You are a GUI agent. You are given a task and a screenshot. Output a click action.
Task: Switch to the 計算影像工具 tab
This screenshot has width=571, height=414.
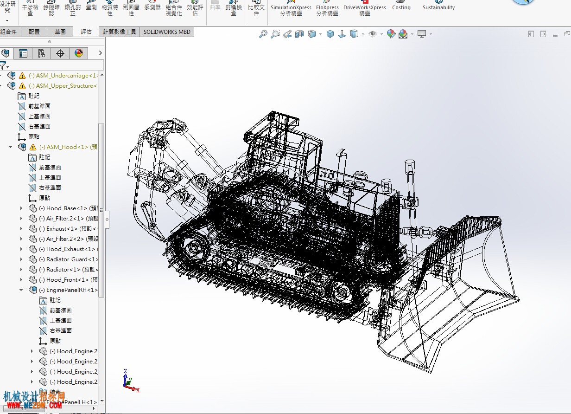(120, 32)
